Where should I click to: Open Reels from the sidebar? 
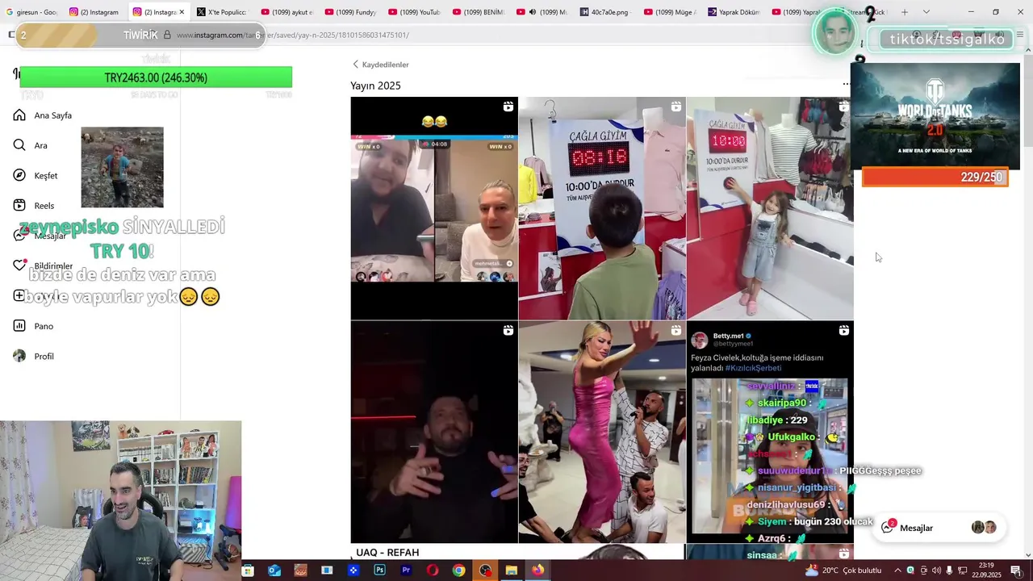(34, 206)
